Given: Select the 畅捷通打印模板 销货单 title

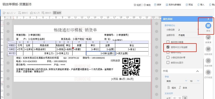Looking at the screenshot, I should (x=76, y=30).
